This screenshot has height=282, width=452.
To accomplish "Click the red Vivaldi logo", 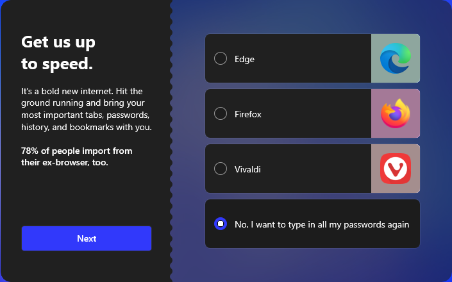I will tap(395, 169).
